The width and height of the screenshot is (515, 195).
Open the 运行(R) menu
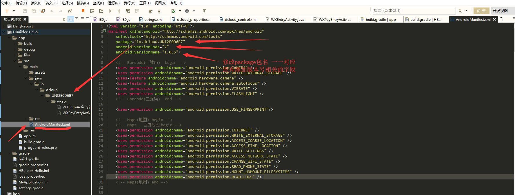pyautogui.click(x=114, y=3)
